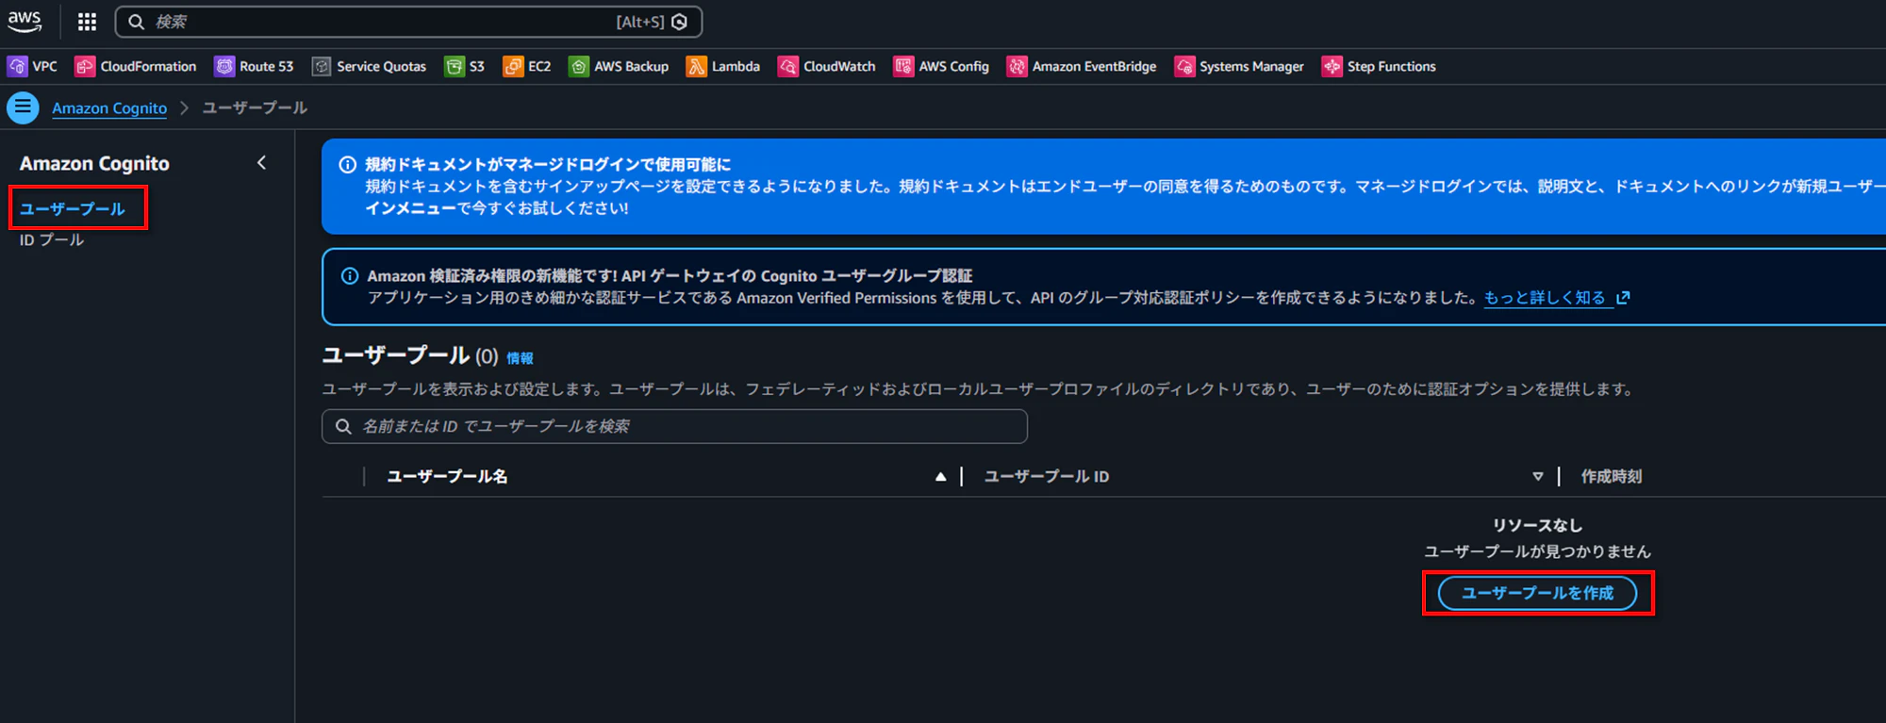This screenshot has width=1886, height=723.
Task: Click the info icon in the Verified Permissions banner
Action: point(349,276)
